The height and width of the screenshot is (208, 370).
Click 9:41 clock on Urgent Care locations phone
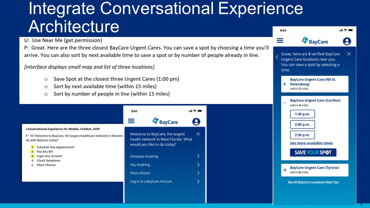coord(283,30)
